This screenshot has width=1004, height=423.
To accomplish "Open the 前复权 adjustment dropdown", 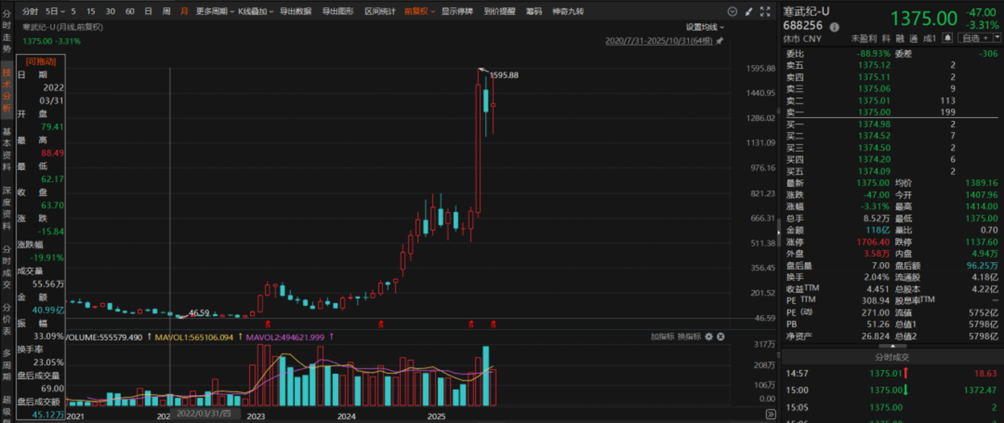I will click(419, 11).
